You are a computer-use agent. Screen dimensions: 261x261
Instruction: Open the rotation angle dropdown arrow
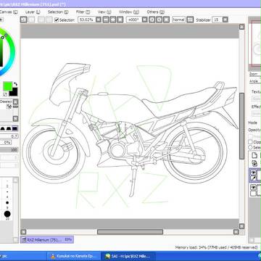[145, 20]
